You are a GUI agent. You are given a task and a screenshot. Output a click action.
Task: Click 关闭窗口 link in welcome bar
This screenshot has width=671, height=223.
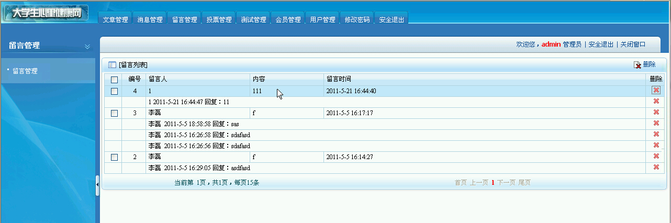point(633,45)
